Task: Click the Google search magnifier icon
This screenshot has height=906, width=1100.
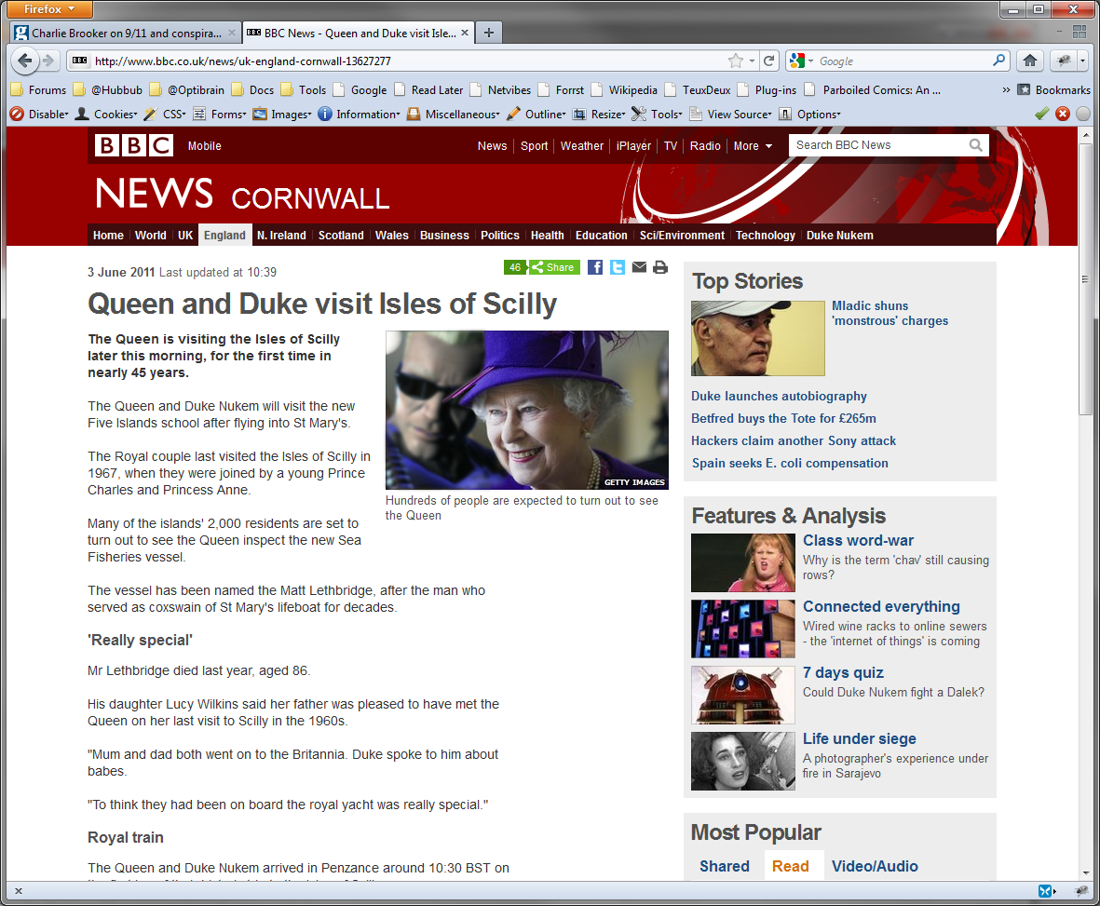Action: click(999, 61)
